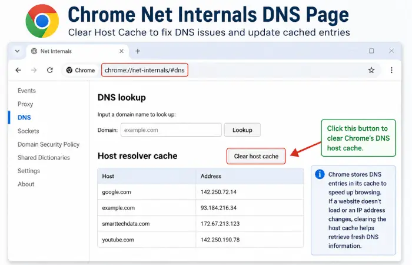Open the Sockets section
Image resolution: width=412 pixels, height=265 pixels.
pos(28,131)
